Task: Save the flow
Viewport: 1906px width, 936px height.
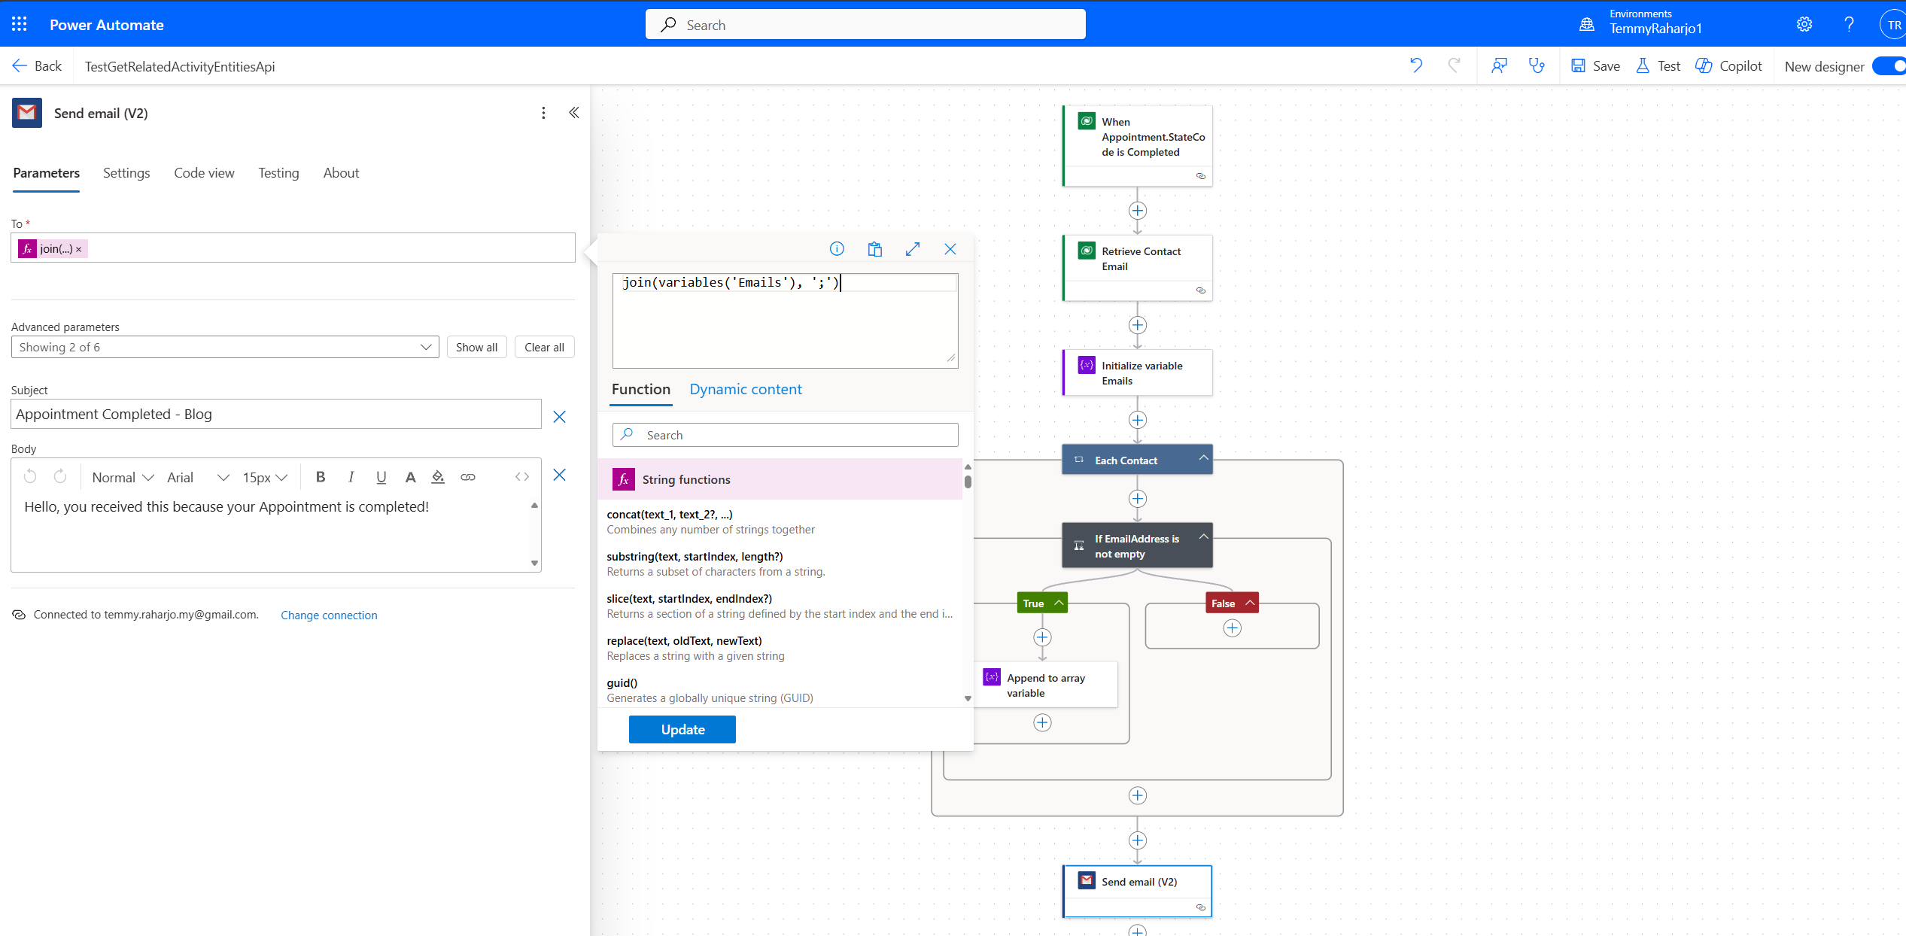Action: [1595, 65]
